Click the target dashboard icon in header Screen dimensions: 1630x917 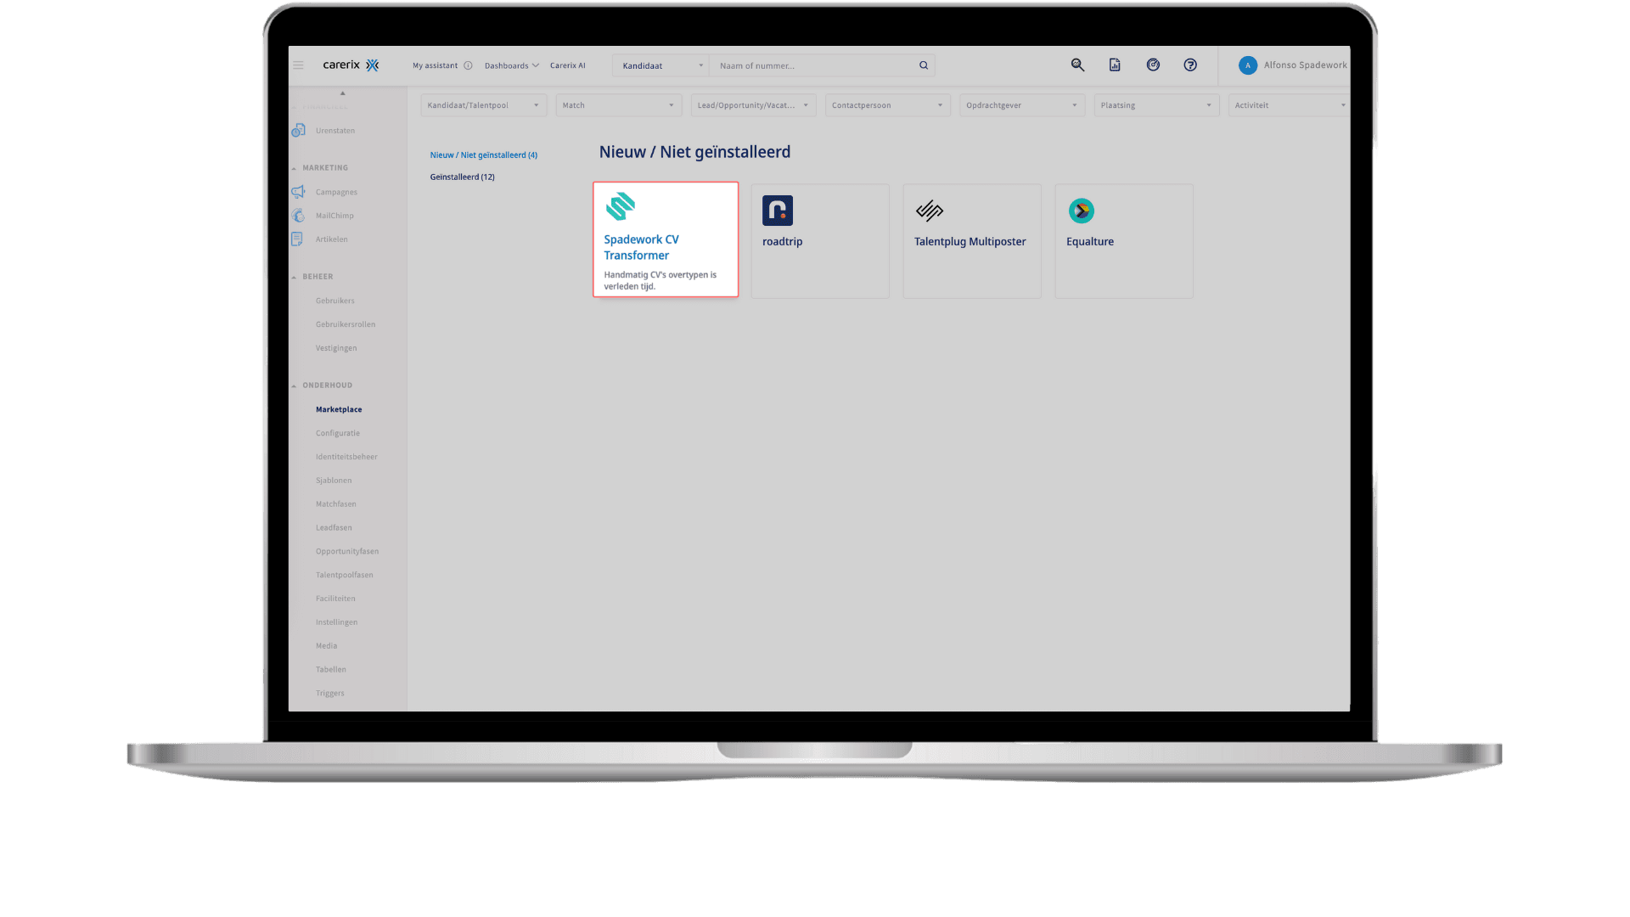pyautogui.click(x=1153, y=65)
